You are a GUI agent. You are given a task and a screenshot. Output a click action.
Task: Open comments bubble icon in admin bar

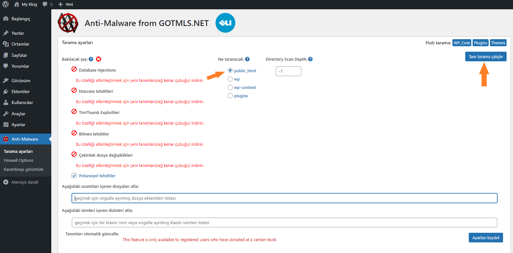tap(45, 4)
